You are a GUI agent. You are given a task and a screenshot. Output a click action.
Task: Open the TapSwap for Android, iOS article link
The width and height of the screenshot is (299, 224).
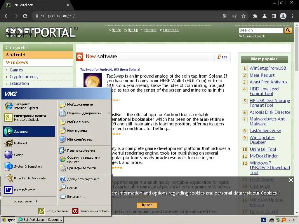(110, 69)
